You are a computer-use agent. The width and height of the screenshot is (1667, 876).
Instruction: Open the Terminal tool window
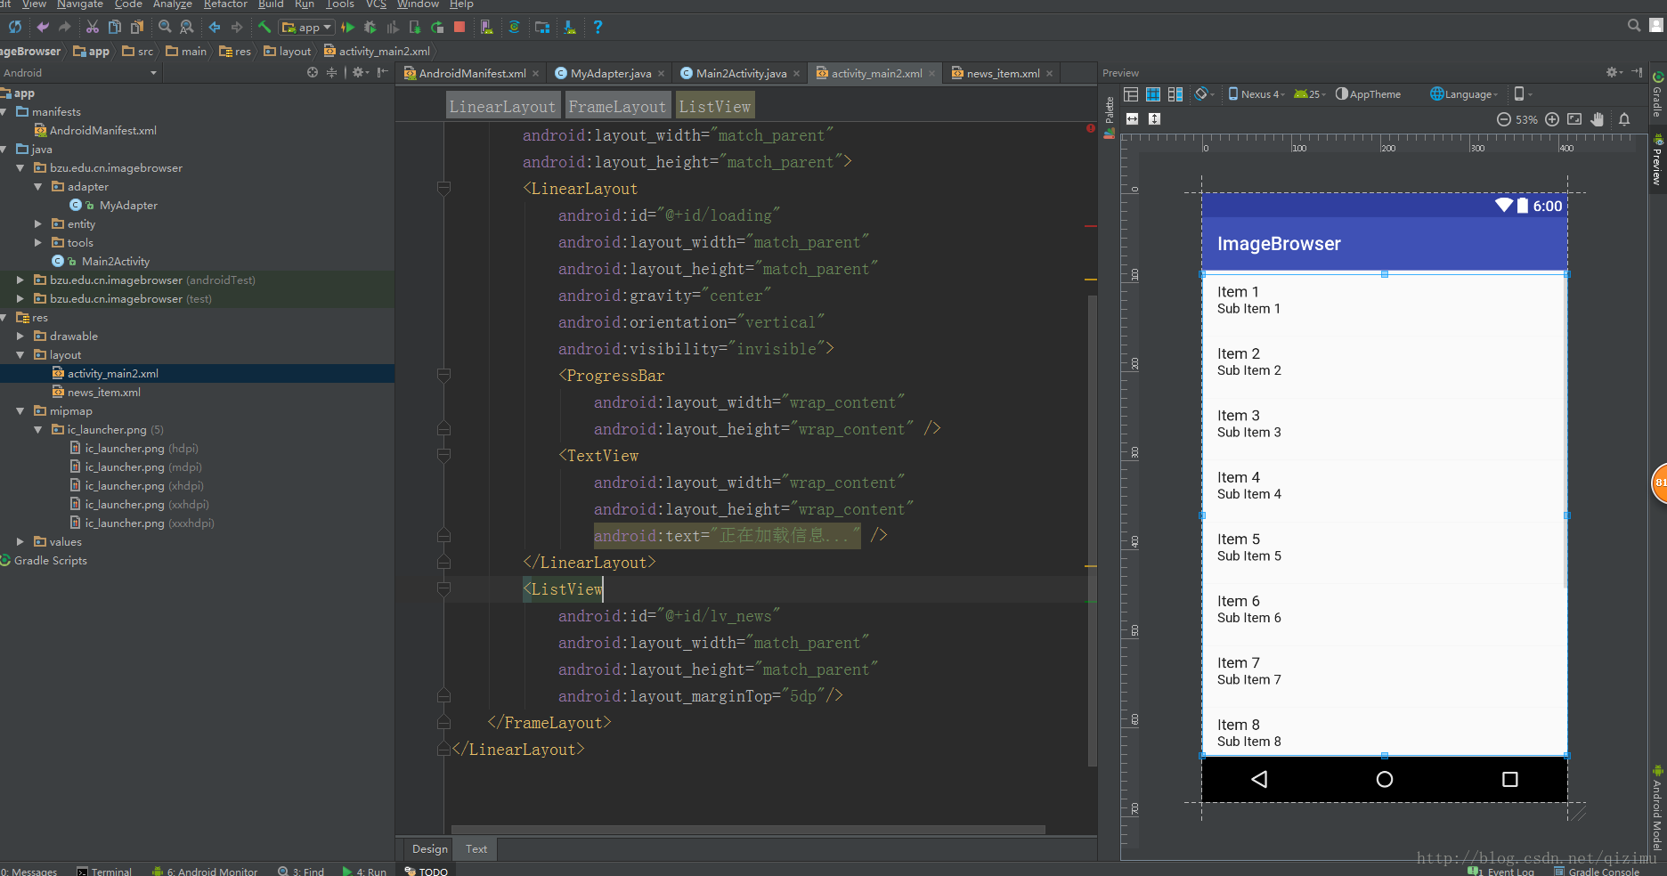coord(105,871)
